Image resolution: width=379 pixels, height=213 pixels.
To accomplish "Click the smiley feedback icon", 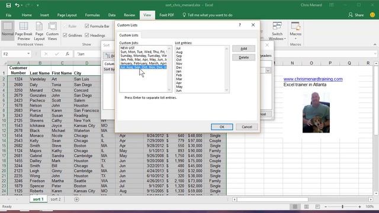I will [x=372, y=15].
